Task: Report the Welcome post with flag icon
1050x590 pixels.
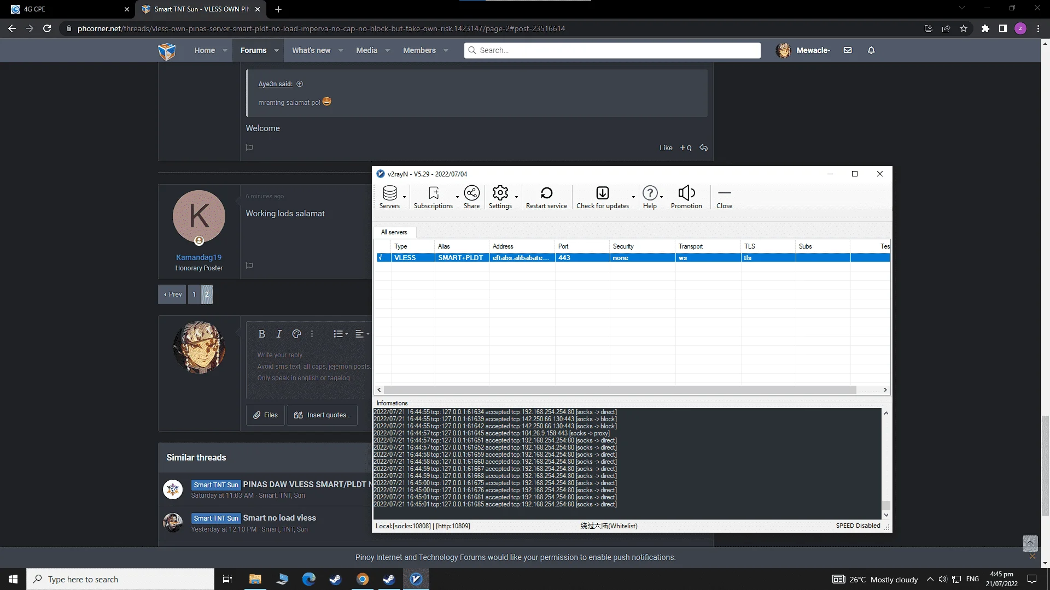Action: [x=249, y=147]
